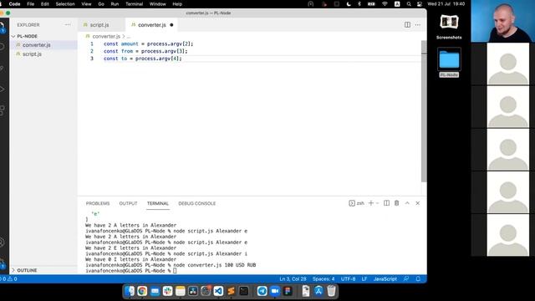The height and width of the screenshot is (301, 535).
Task: Select language mode JavaScript
Action: click(385, 278)
